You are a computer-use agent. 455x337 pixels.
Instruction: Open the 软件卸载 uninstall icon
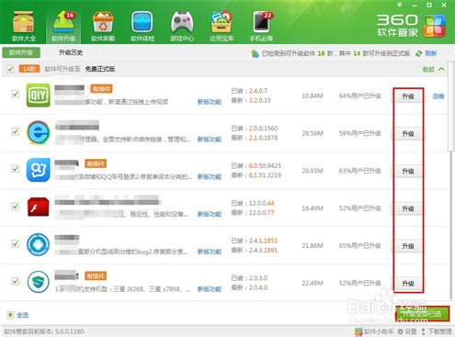click(x=103, y=27)
